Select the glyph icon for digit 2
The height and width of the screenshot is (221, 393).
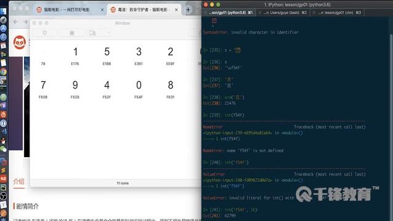click(x=171, y=52)
